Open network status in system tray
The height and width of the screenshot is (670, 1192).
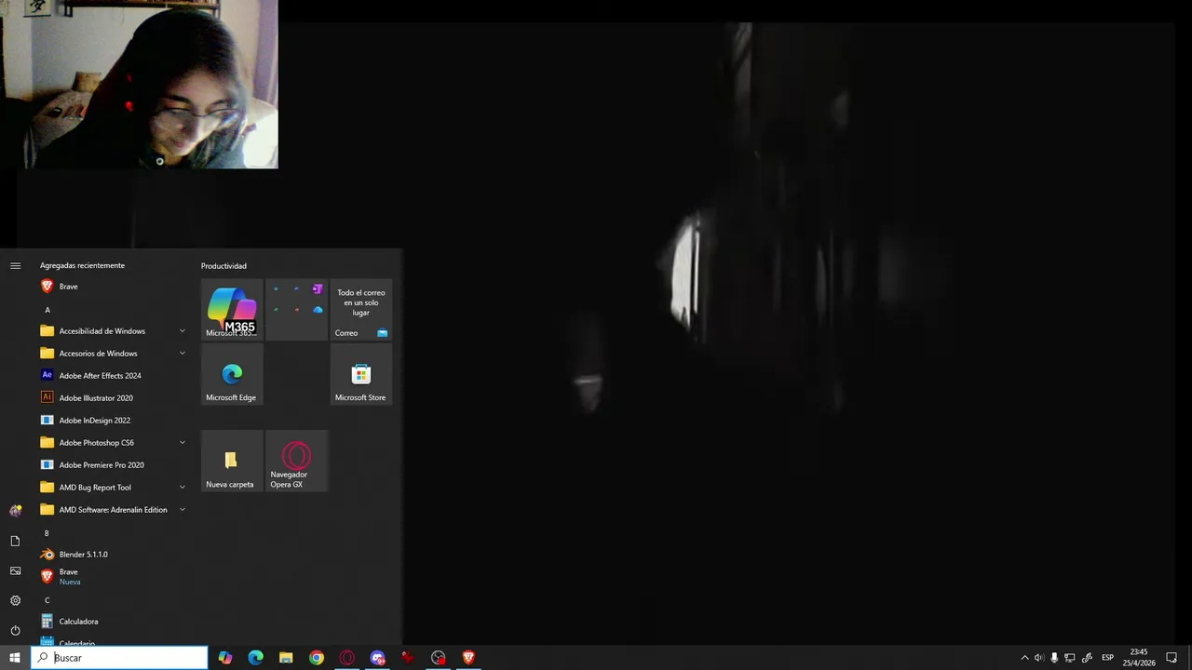tap(1070, 658)
